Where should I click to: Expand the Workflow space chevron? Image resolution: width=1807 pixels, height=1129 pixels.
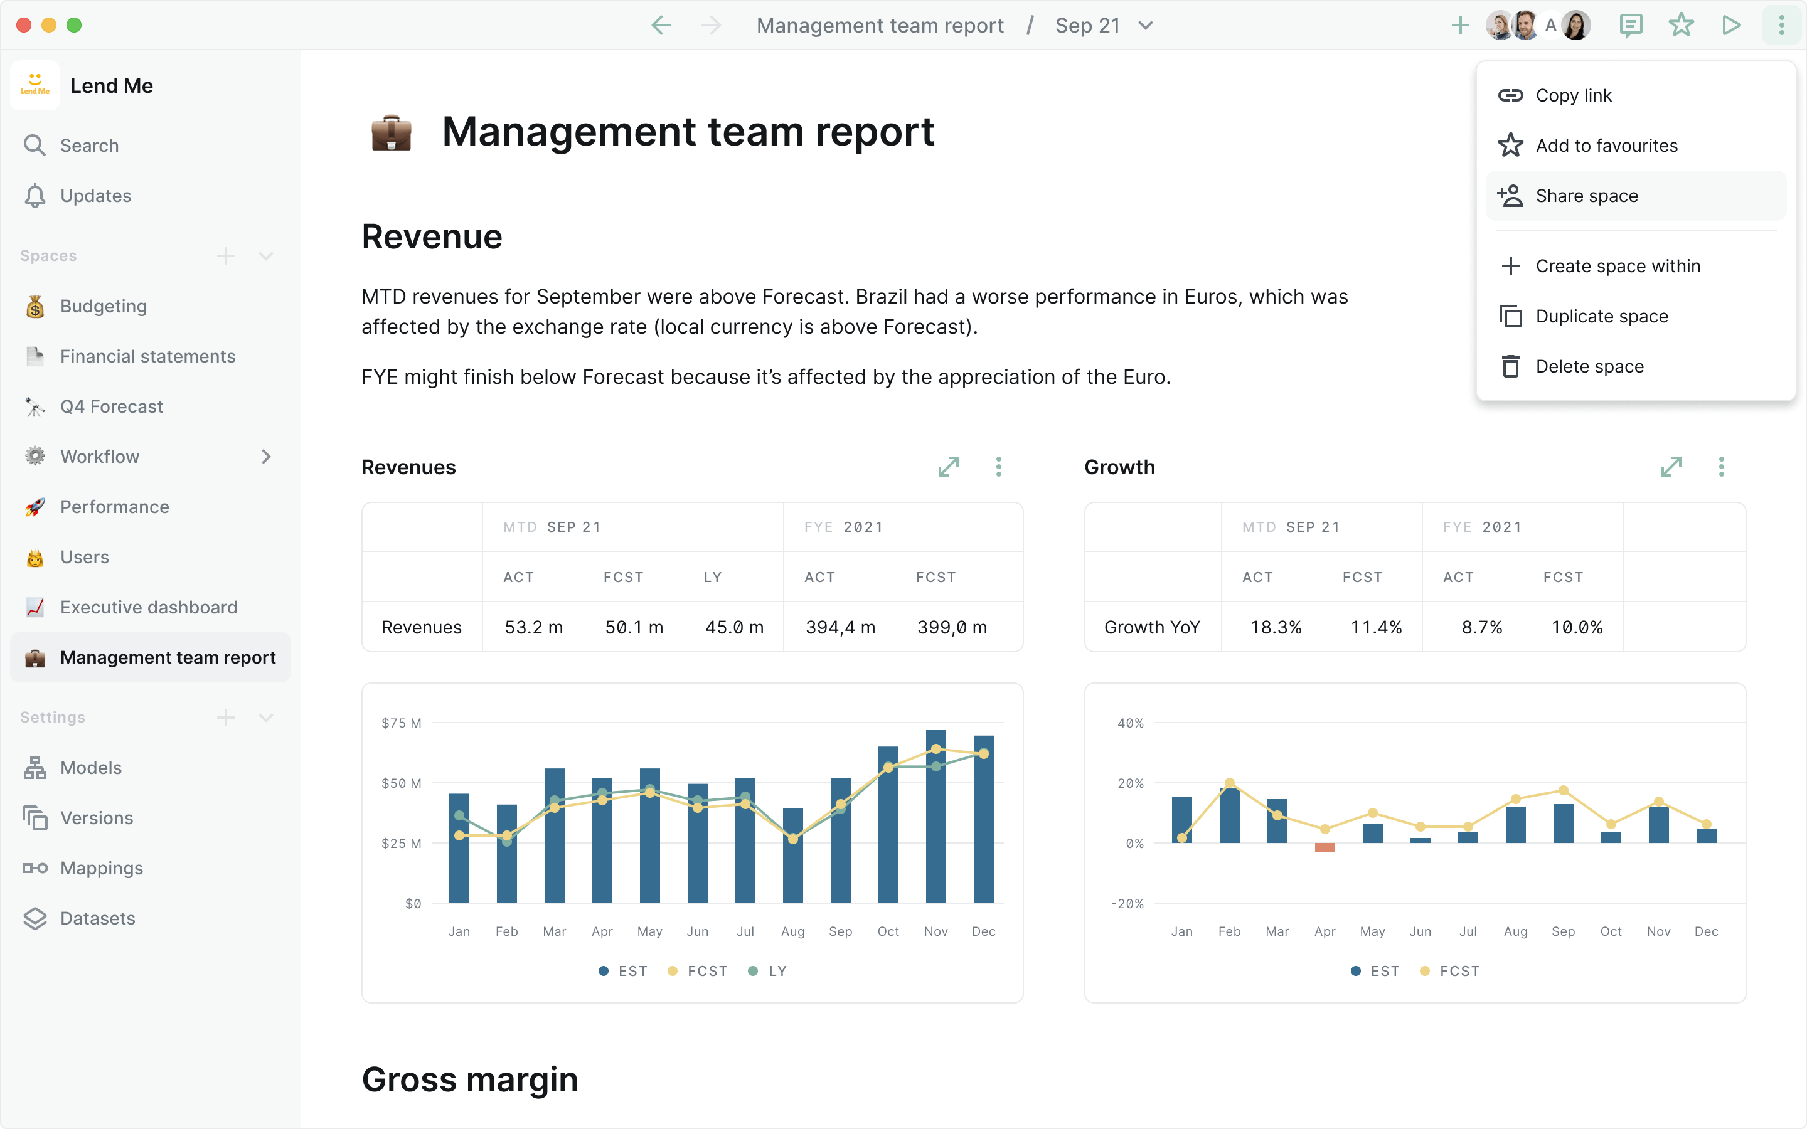click(x=266, y=456)
